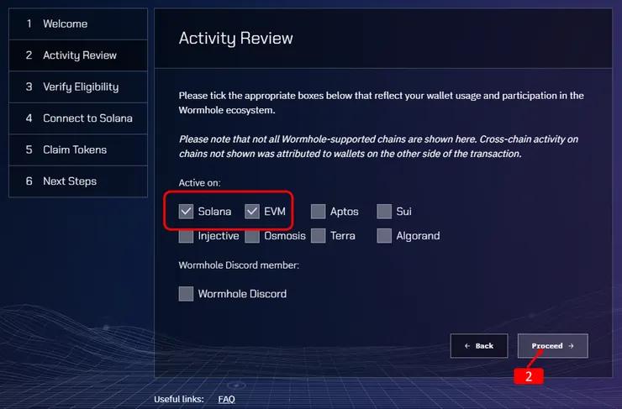Tick the Aptos checkbox
This screenshot has height=409, width=622.
click(318, 212)
